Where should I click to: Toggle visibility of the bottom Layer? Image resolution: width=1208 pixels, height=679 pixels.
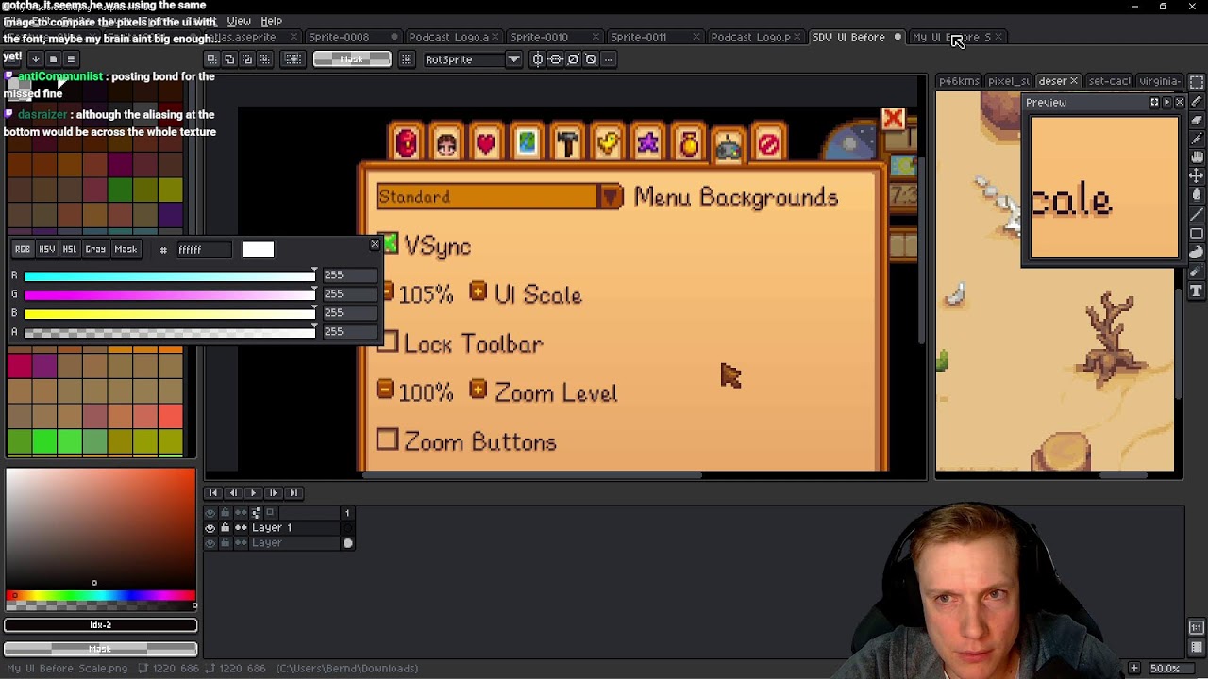pos(210,543)
